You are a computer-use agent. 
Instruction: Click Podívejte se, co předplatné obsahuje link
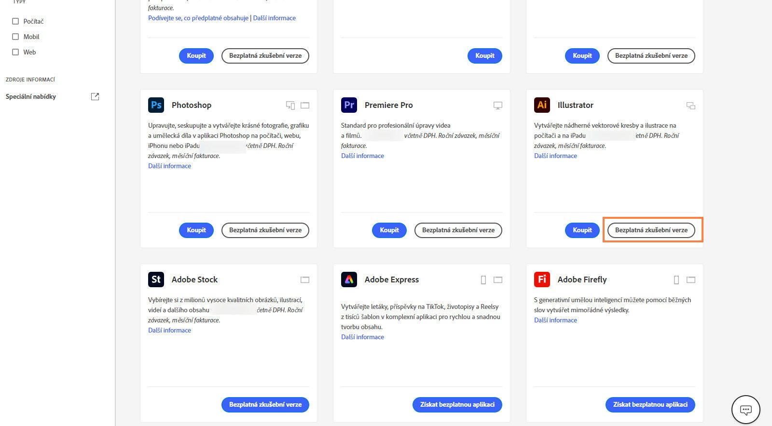198,18
